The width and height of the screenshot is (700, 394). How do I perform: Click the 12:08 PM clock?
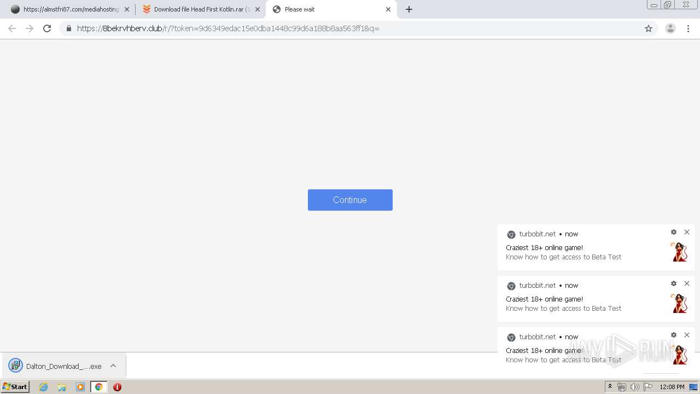[x=672, y=387]
